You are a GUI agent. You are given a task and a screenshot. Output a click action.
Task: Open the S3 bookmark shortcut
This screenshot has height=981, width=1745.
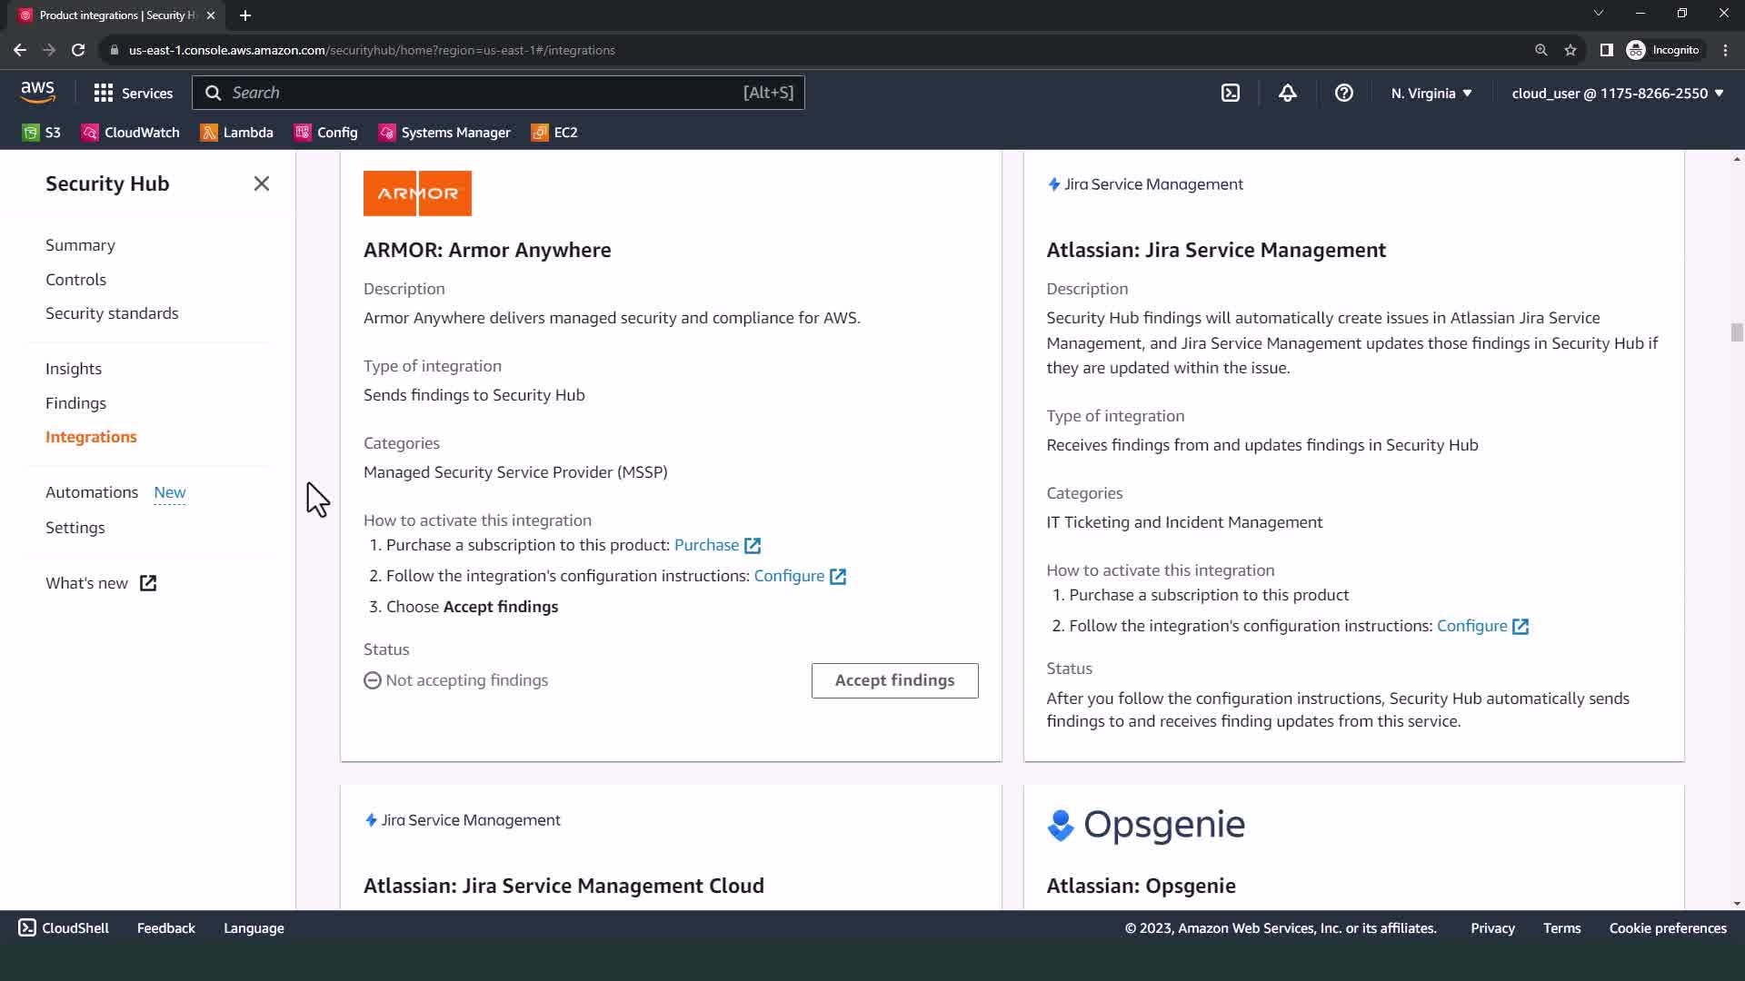(x=42, y=133)
